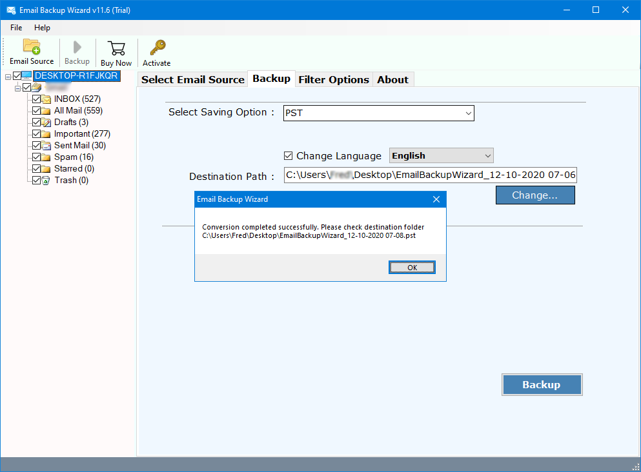Click the Important folder icon

46,134
